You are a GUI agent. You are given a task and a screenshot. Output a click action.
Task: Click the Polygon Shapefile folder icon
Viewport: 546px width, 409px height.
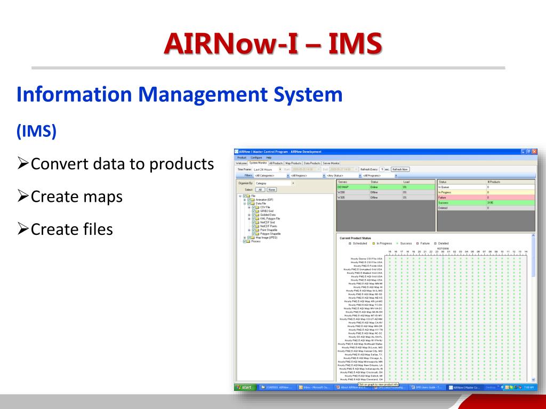[258, 234]
